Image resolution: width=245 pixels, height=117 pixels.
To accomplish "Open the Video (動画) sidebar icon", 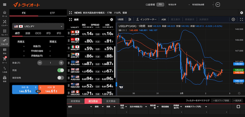I will [x=5, y=79].
